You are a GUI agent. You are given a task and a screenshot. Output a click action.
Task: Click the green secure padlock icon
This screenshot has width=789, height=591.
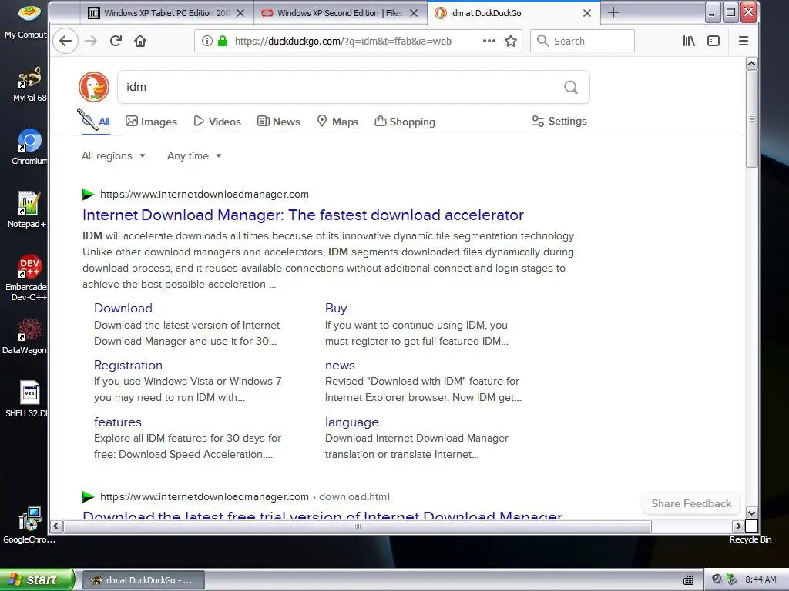[223, 42]
